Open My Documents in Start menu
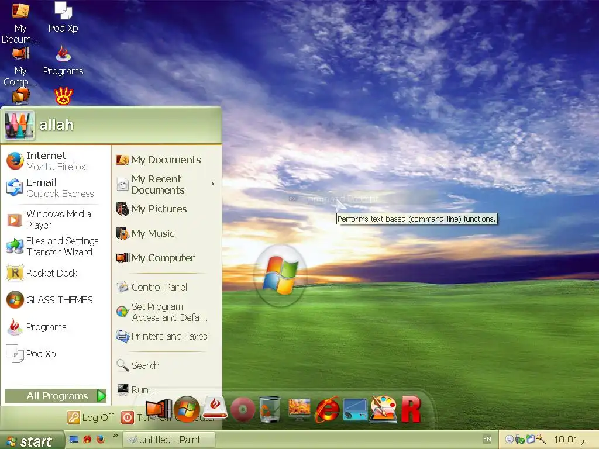The height and width of the screenshot is (449, 599). point(167,160)
